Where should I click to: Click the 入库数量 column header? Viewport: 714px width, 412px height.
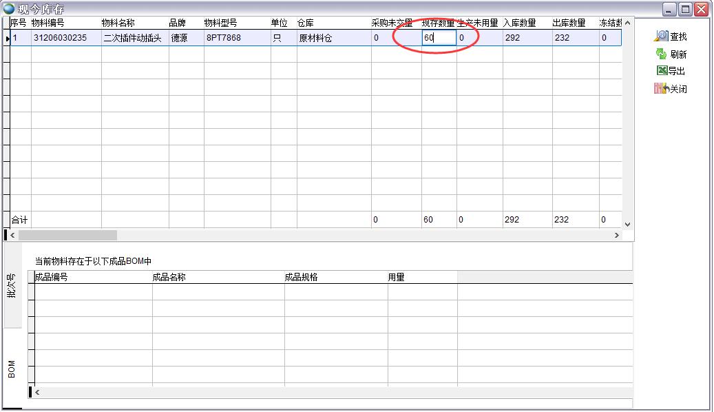coord(520,23)
